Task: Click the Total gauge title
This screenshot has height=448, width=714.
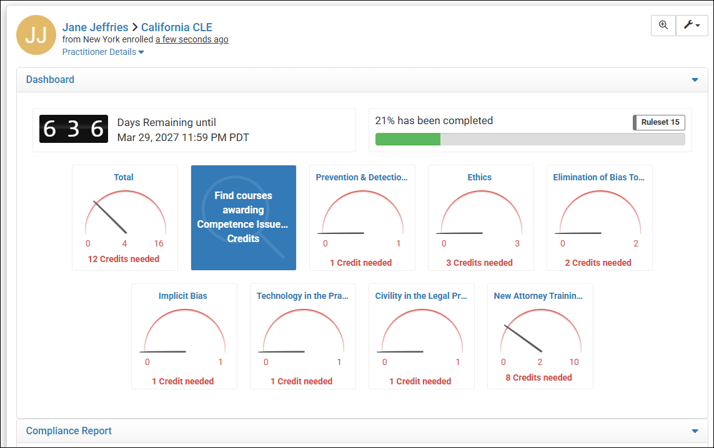Action: 124,177
